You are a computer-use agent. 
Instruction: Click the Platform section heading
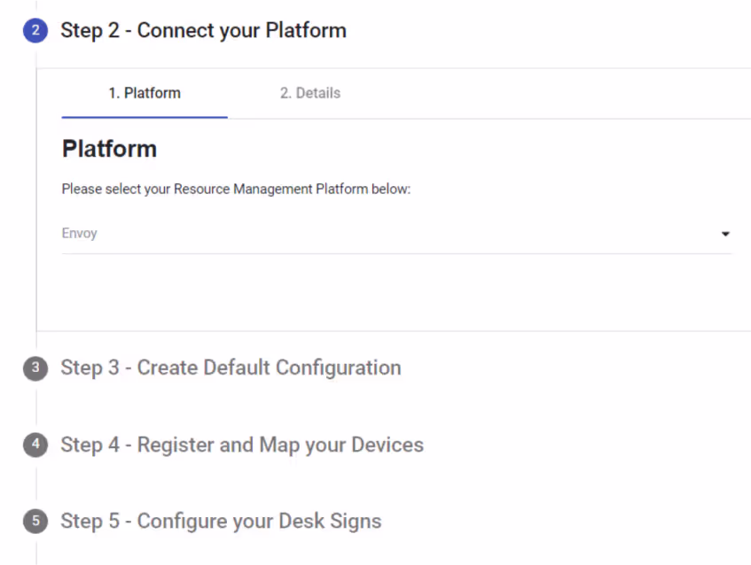click(109, 149)
